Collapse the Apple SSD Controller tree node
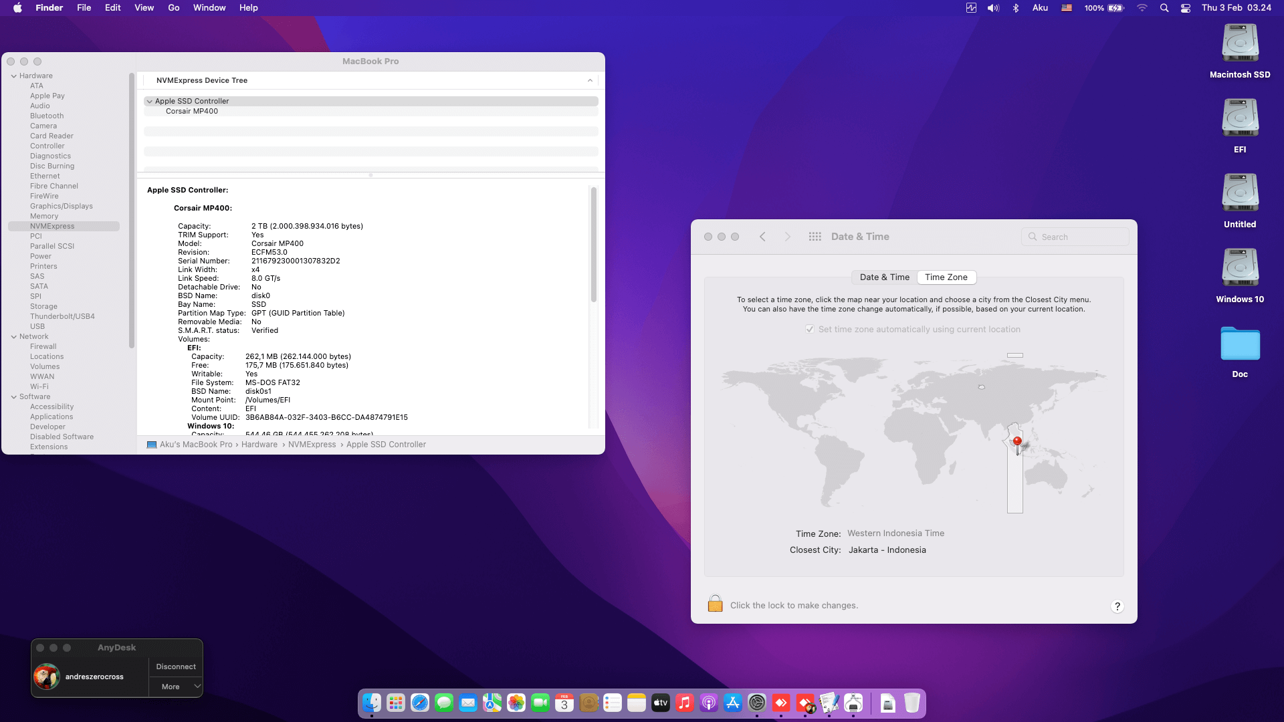Image resolution: width=1284 pixels, height=722 pixels. pos(149,102)
